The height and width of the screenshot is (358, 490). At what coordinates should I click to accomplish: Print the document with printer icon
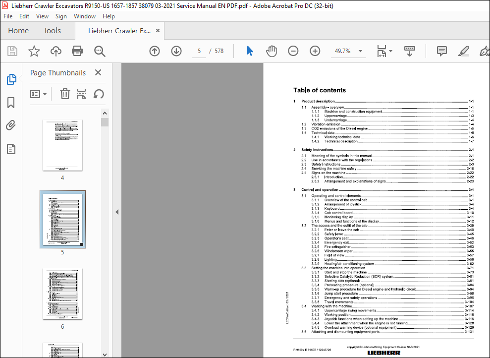77,51
